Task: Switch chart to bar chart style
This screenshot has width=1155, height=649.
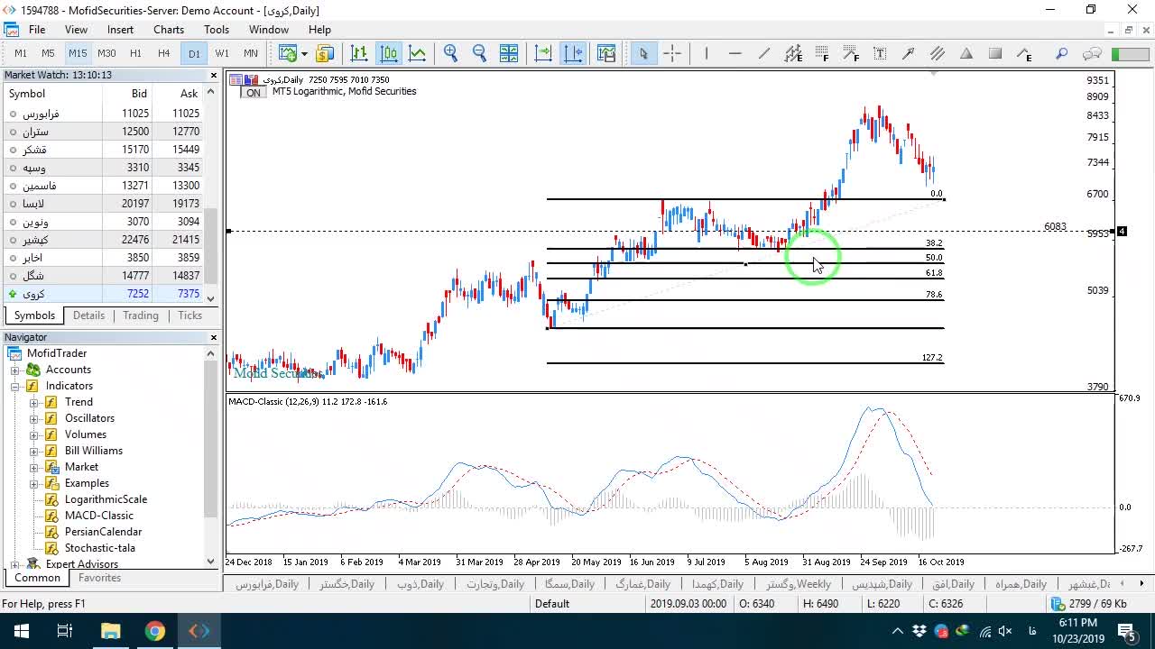Action: (x=359, y=53)
